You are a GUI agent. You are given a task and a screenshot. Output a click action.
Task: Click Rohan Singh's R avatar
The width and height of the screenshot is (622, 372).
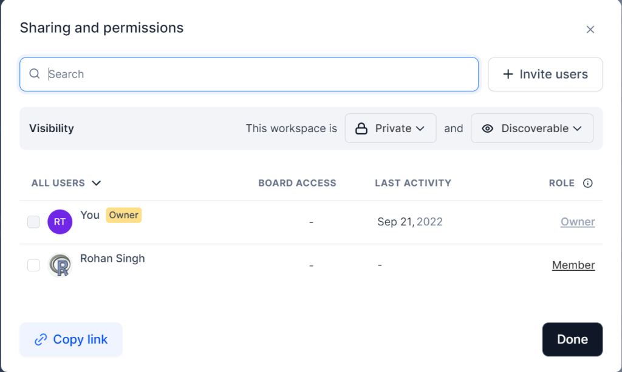tap(60, 265)
